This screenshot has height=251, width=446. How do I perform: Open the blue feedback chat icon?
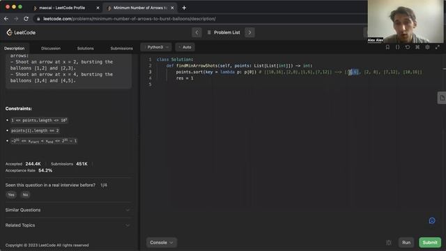tap(432, 220)
